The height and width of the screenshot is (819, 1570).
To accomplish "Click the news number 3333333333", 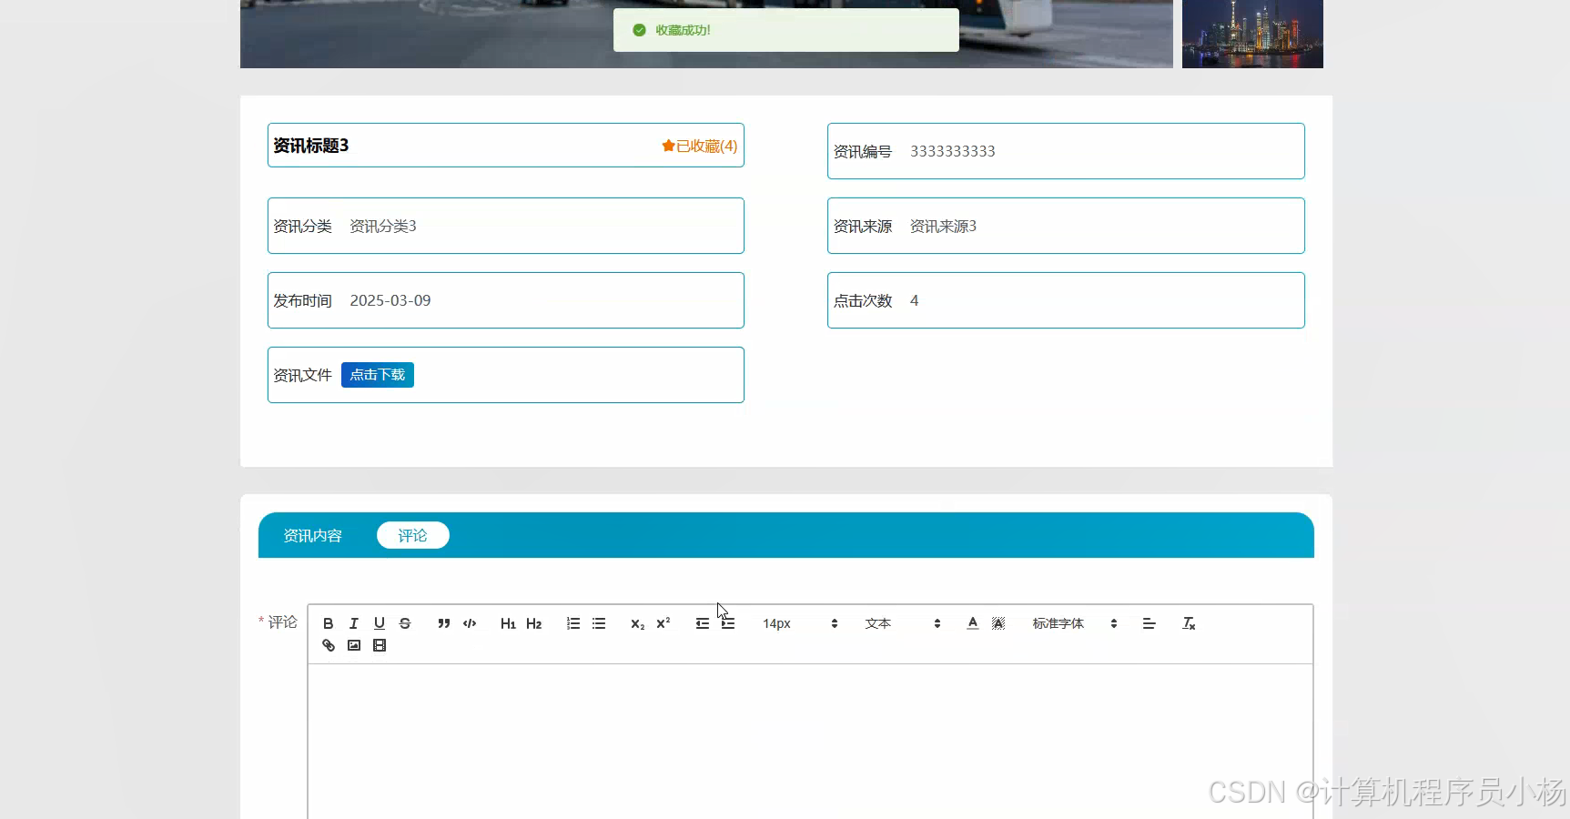I will [953, 151].
